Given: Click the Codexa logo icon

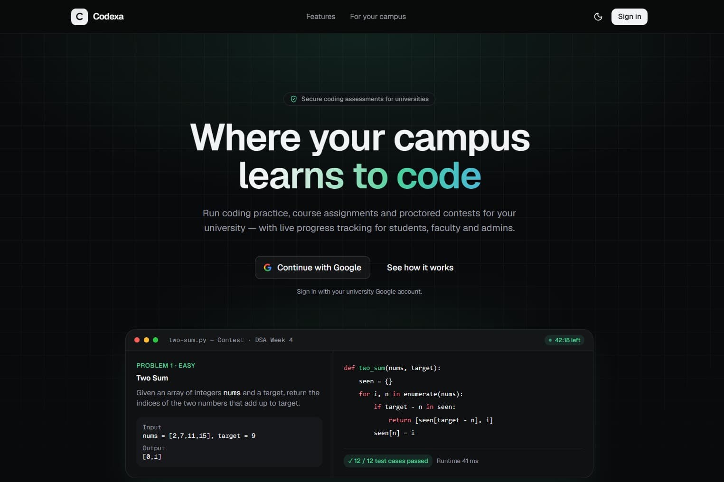Looking at the screenshot, I should point(79,17).
